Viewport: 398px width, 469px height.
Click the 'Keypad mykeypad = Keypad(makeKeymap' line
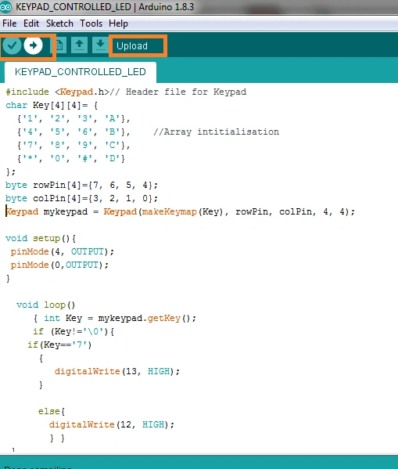pos(180,211)
